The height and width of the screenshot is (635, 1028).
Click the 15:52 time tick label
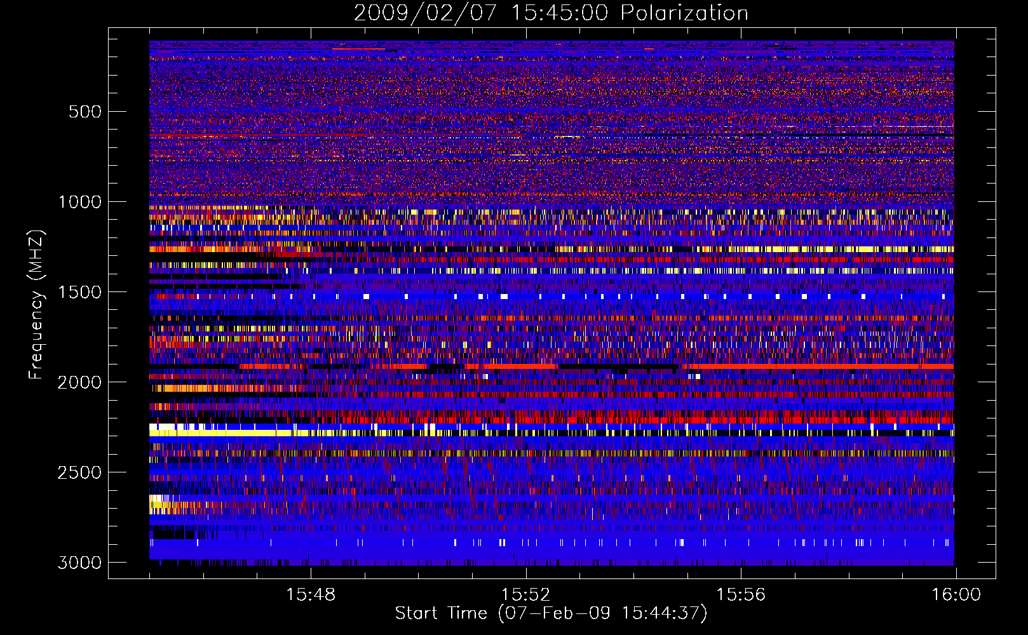(x=525, y=595)
